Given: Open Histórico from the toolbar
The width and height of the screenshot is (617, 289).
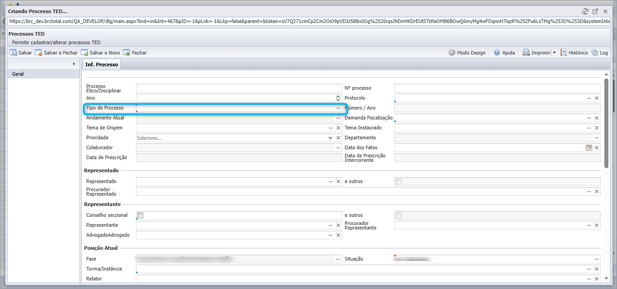Looking at the screenshot, I should tap(574, 53).
